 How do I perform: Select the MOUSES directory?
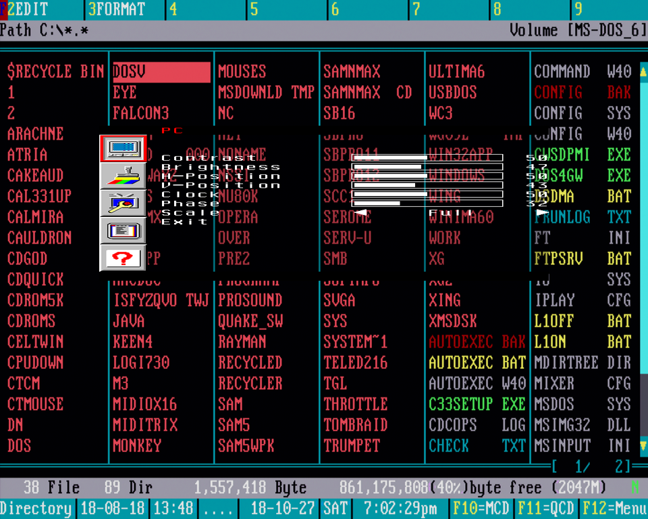(242, 72)
